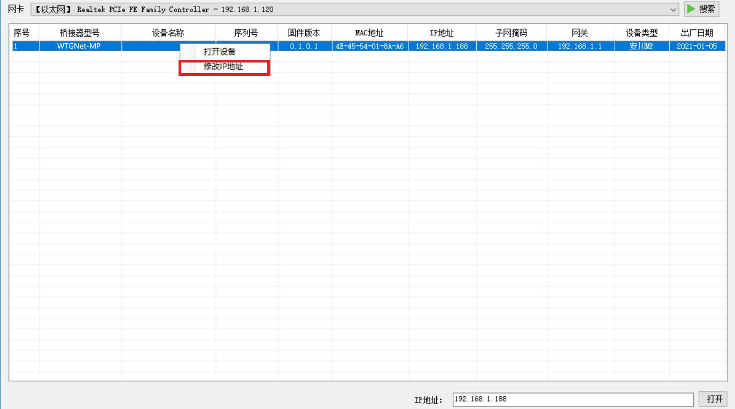Click the green play icon on 搜索
Image resolution: width=735 pixels, height=409 pixels.
(692, 9)
